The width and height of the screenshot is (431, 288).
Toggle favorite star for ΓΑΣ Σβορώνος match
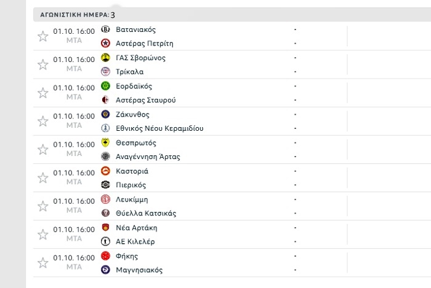click(43, 64)
